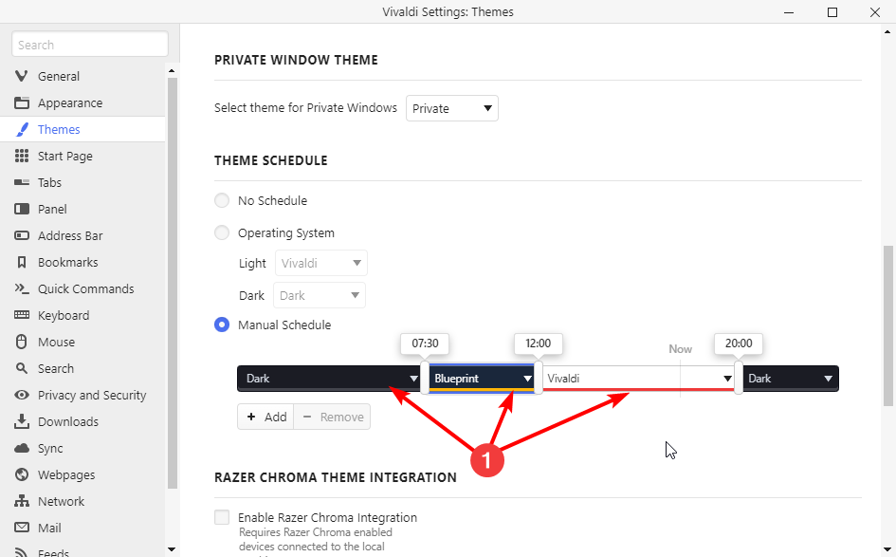The image size is (896, 557).
Task: Click the 12:00 schedule time handle
Action: (539, 378)
